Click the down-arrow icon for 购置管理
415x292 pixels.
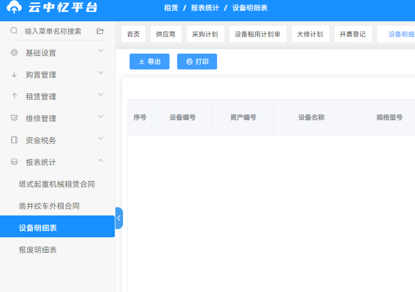pos(14,74)
